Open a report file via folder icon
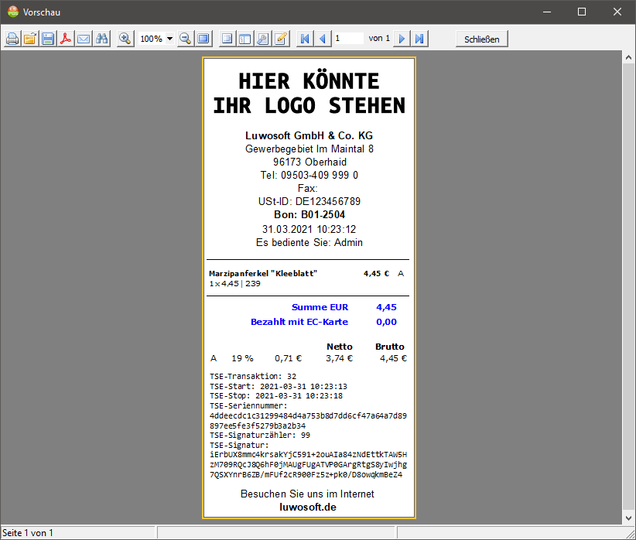The height and width of the screenshot is (540, 636). [x=30, y=39]
